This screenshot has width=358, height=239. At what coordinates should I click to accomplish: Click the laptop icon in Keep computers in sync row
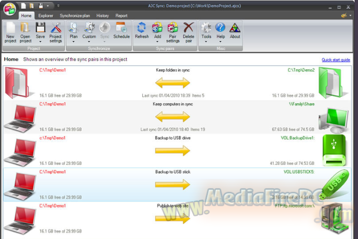pos(20,119)
